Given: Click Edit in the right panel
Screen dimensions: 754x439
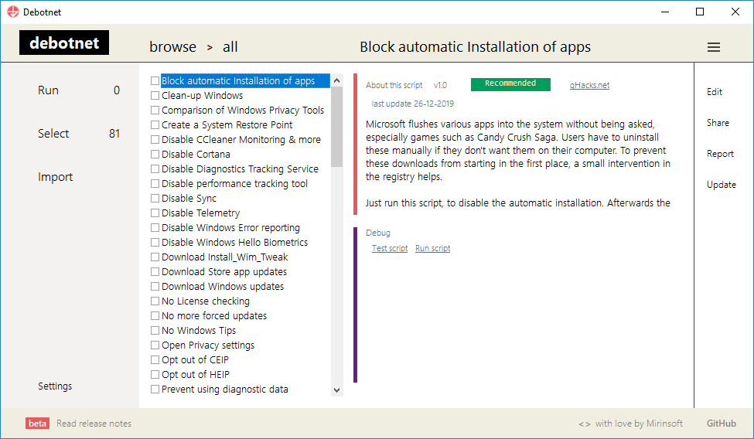Looking at the screenshot, I should coord(714,92).
